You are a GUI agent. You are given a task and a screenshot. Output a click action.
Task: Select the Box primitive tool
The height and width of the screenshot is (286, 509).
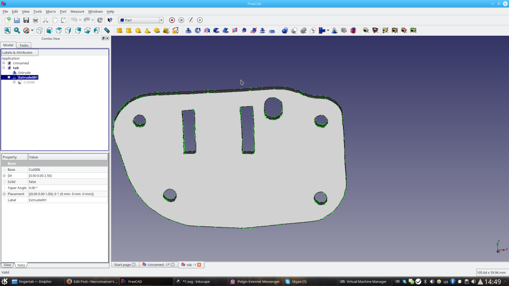(x=119, y=30)
